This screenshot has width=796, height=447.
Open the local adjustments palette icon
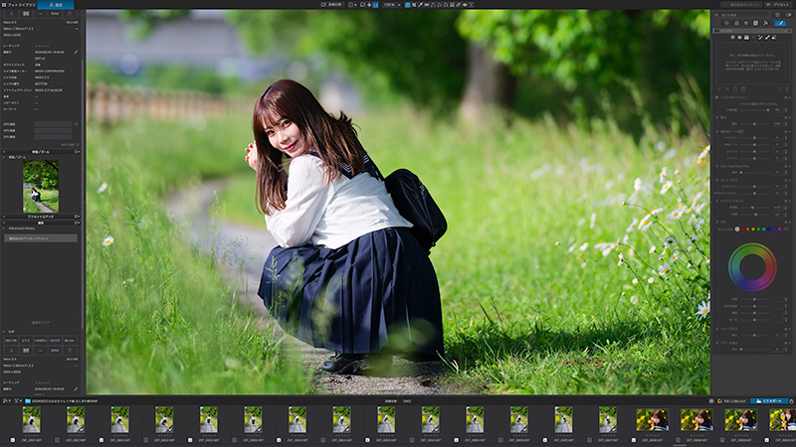click(780, 23)
